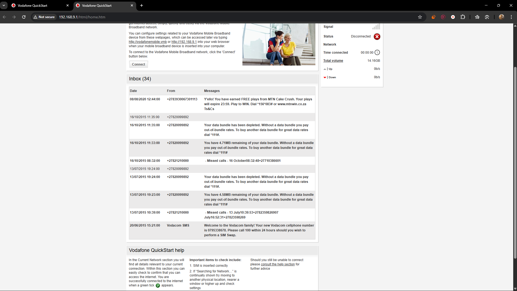The height and width of the screenshot is (291, 517).
Task: Click the page vertical scrollbar
Action: coord(515,162)
